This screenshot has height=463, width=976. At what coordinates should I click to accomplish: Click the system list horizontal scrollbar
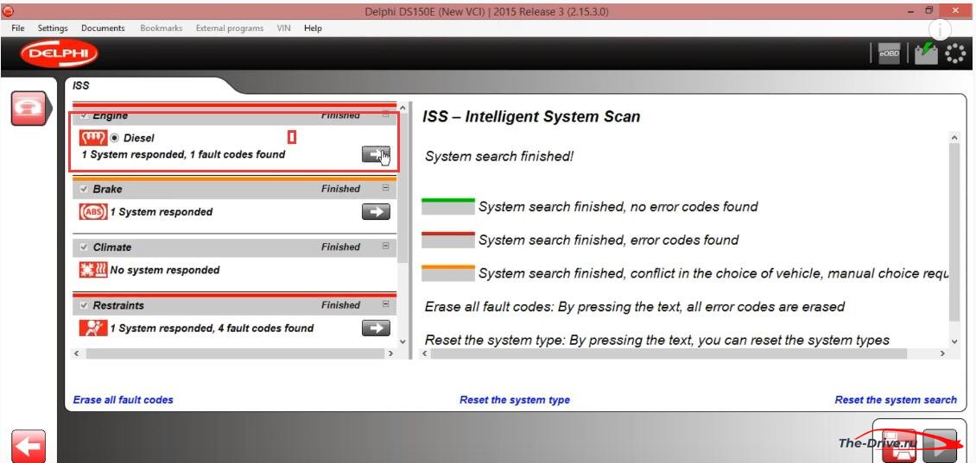click(x=235, y=353)
